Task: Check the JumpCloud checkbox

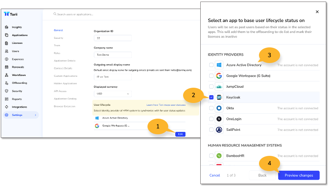Action: point(211,87)
